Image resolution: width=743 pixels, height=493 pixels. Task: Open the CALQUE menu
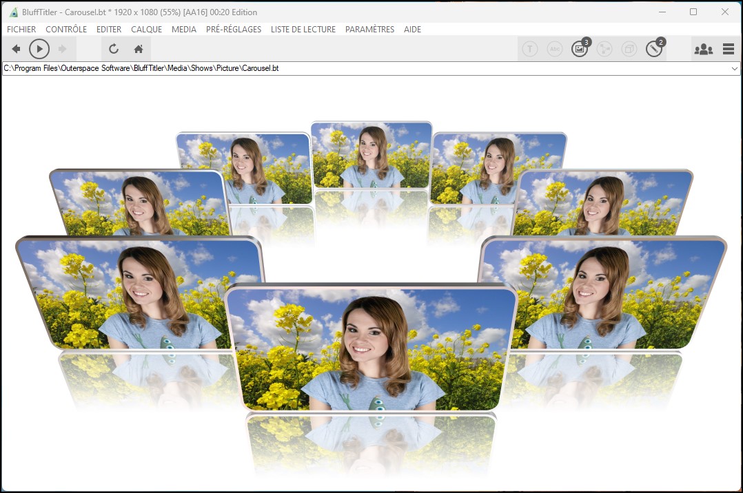(x=146, y=30)
